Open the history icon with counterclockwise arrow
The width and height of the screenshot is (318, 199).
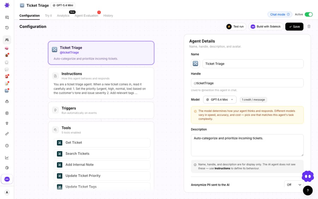coord(7,28)
